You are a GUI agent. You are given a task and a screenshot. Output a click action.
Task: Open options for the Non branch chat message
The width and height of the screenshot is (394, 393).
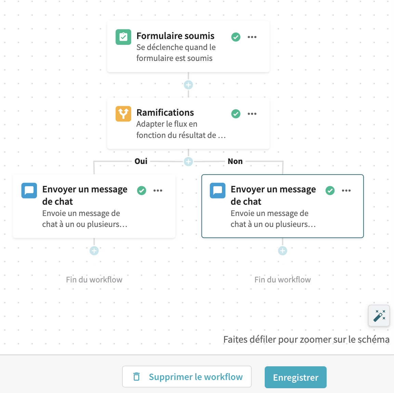(x=346, y=190)
